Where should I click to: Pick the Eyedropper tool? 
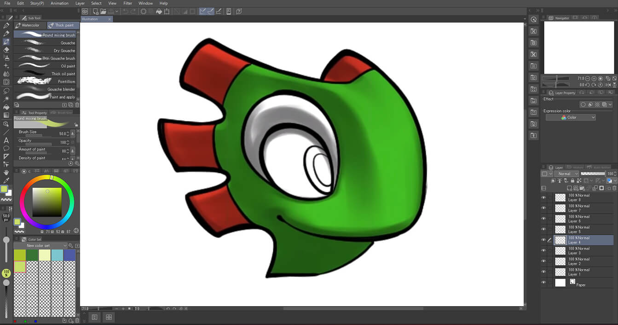coord(6,180)
